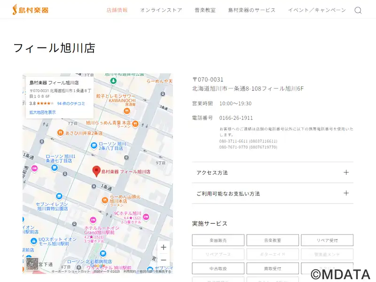Open the 音楽教室 menu
The width and height of the screenshot is (376, 282).
coord(205,10)
